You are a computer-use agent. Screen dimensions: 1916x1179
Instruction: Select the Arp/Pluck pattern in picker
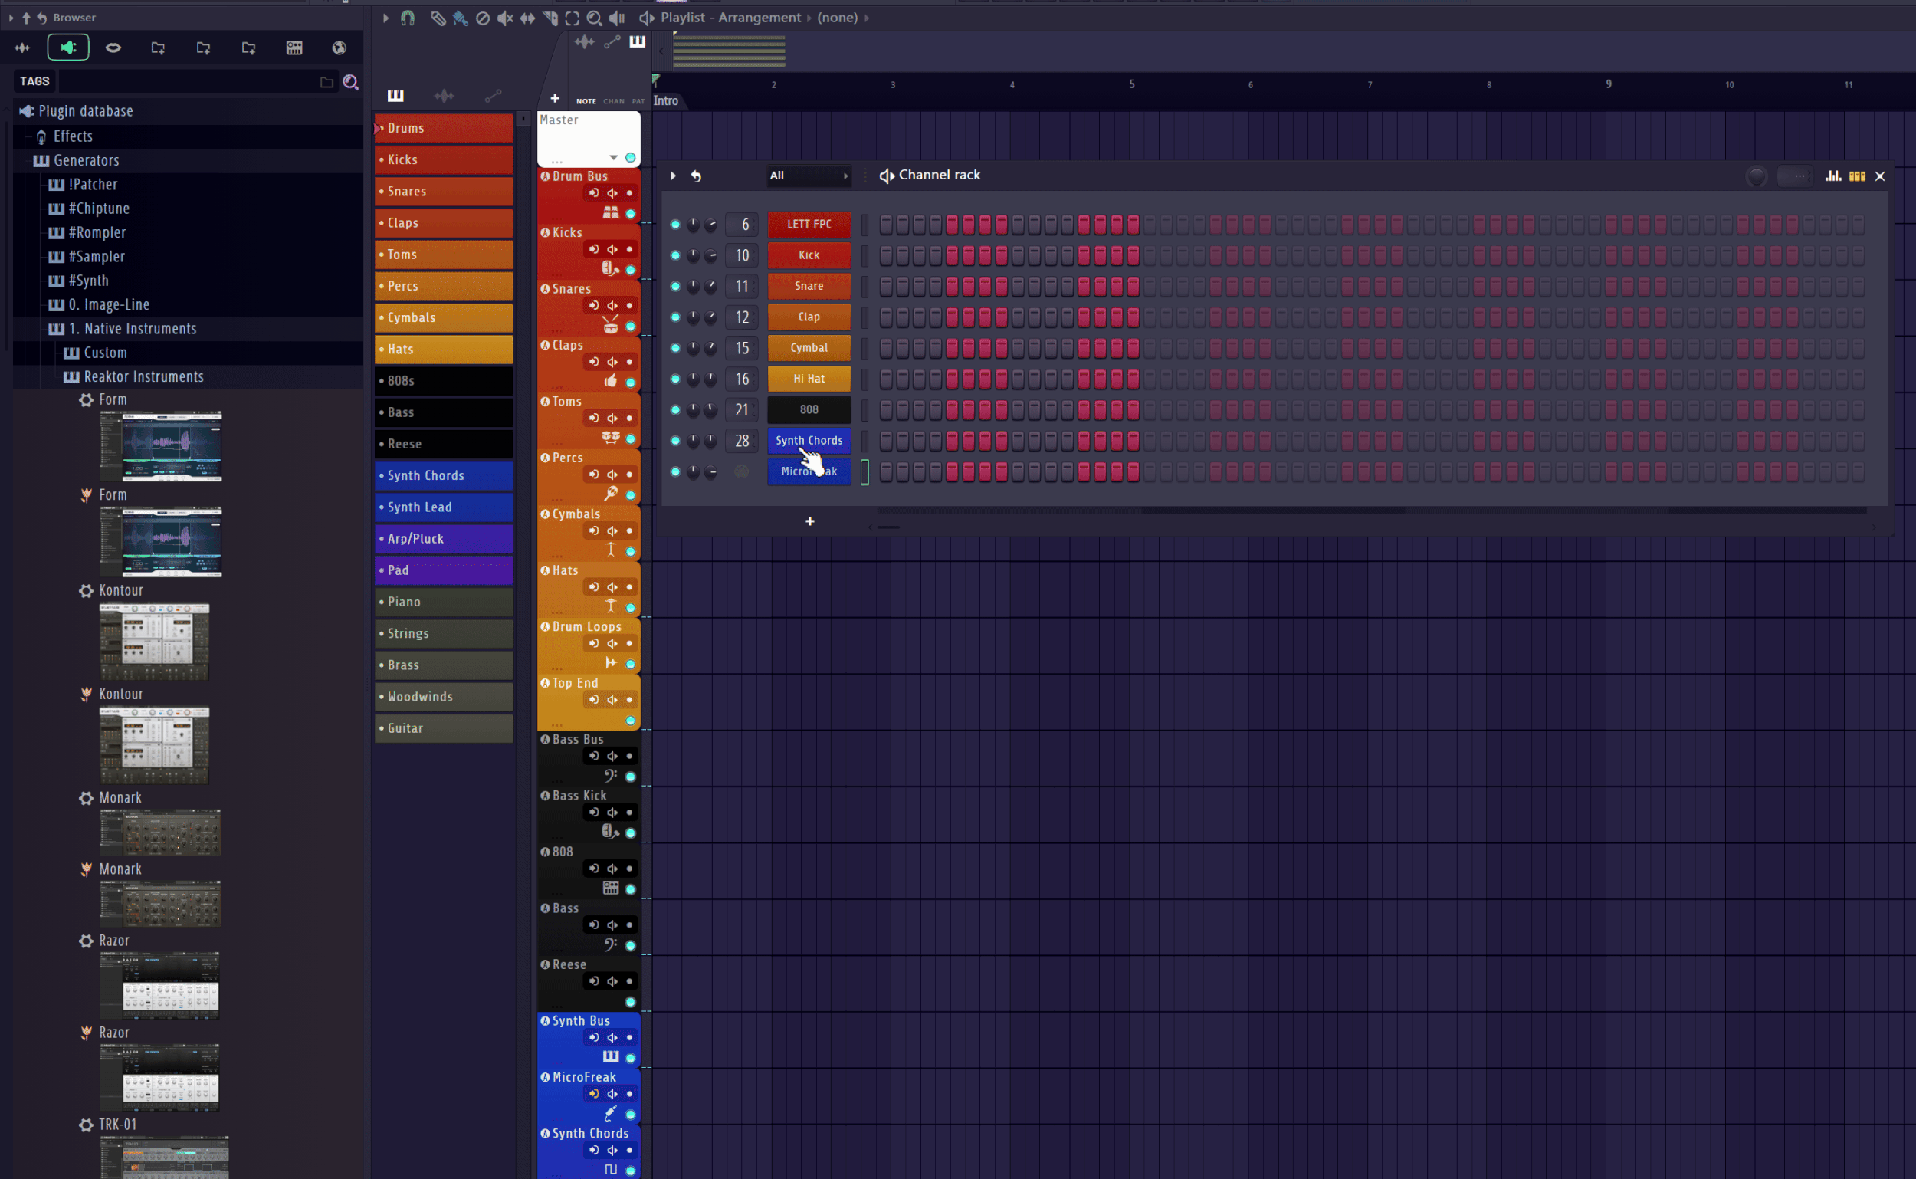(445, 539)
